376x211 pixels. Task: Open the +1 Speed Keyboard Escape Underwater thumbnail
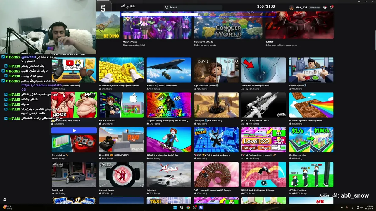[x=121, y=70]
